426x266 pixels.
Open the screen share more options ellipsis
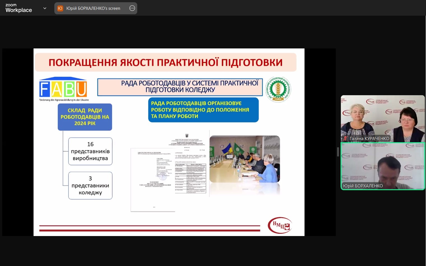coord(132,8)
